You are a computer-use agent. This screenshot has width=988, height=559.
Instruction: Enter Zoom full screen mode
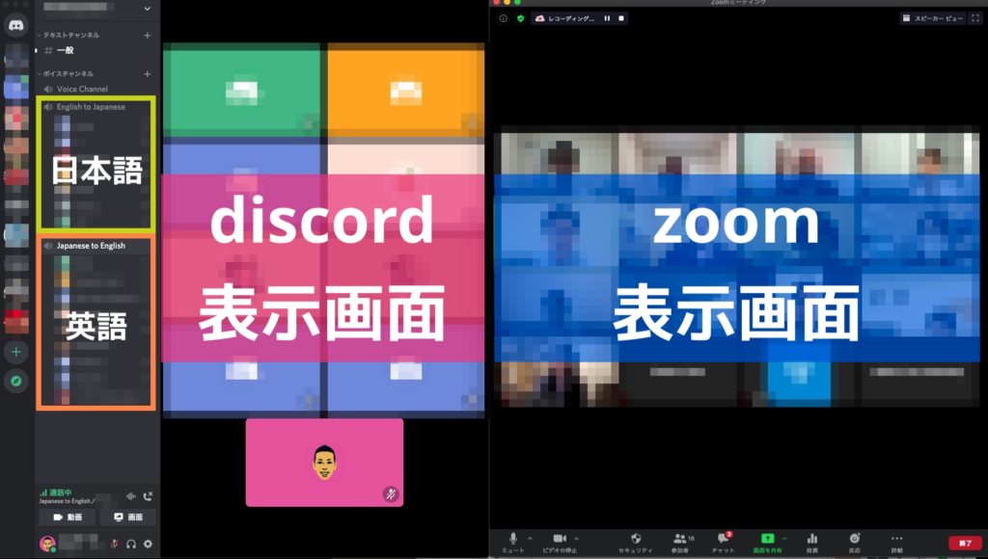(975, 18)
